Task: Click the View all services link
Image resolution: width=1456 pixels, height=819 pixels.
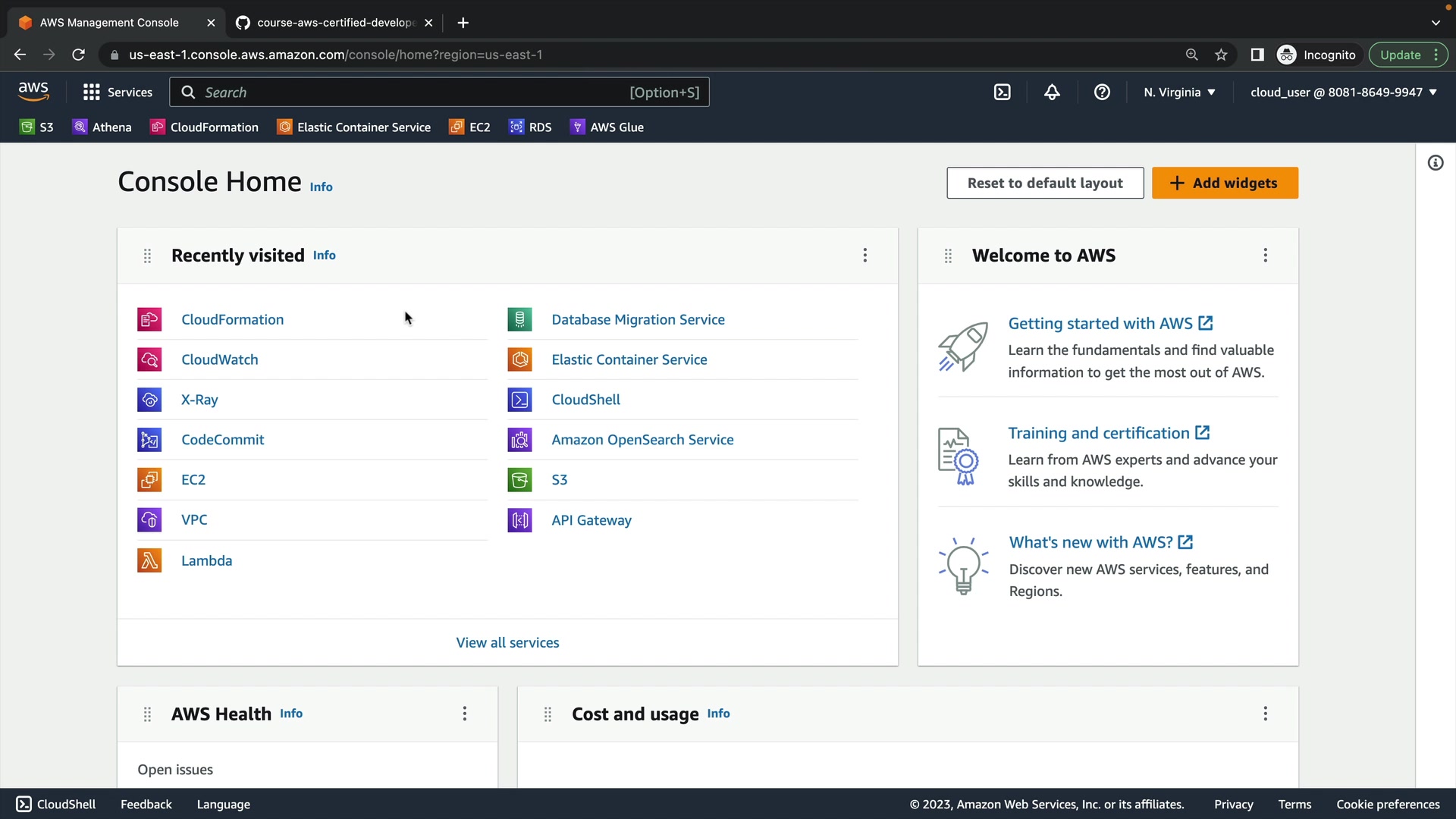Action: pos(507,642)
